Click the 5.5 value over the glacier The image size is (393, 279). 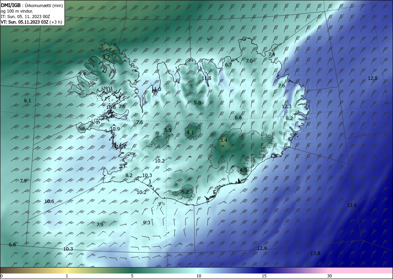[x=168, y=130]
